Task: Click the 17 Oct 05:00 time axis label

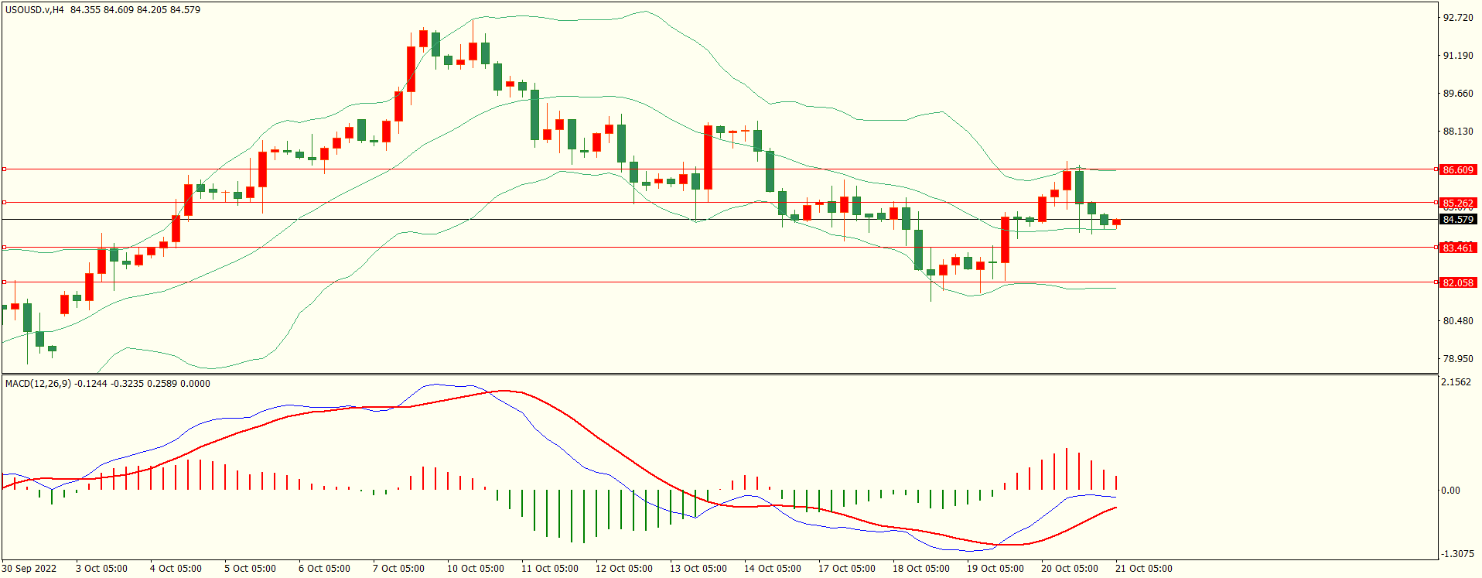Action: point(846,569)
